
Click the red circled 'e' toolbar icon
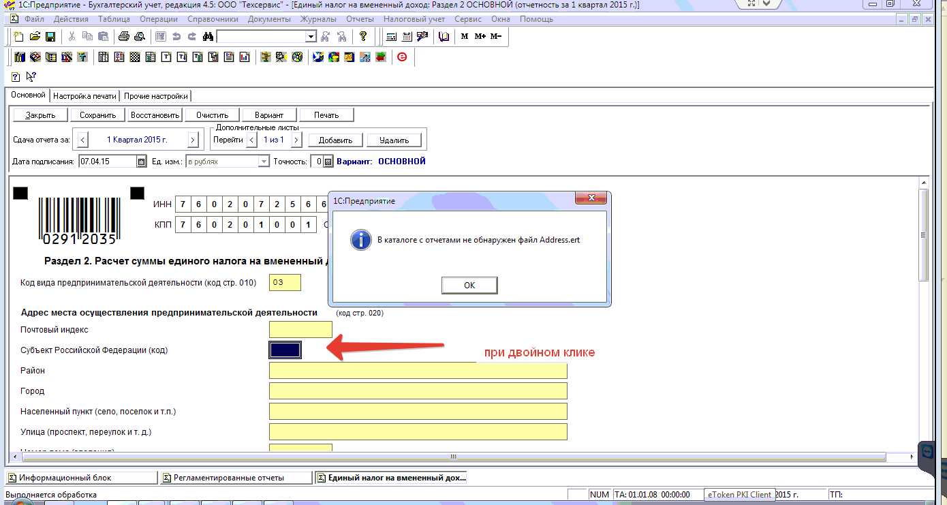[402, 57]
